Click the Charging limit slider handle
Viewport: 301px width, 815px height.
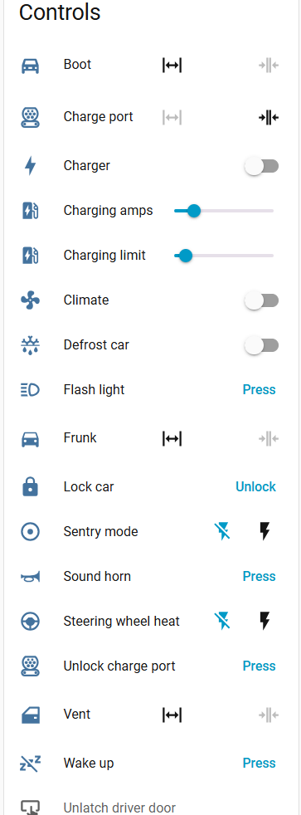coord(185,256)
